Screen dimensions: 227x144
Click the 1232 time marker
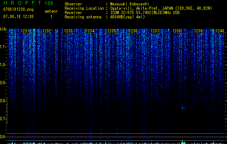(x=47, y=31)
